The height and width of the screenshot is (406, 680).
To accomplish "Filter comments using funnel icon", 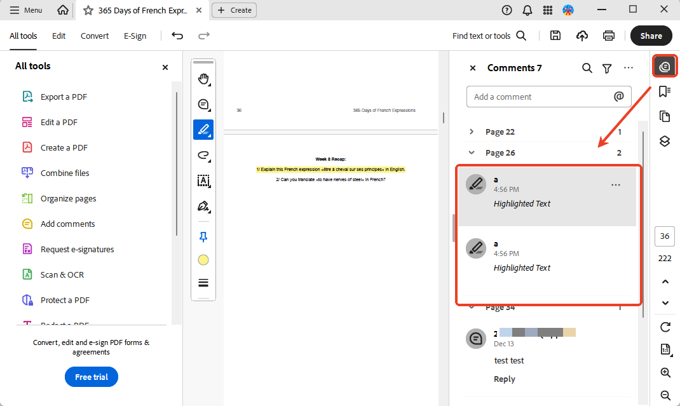I will [x=607, y=68].
